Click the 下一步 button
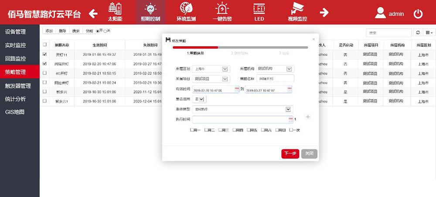 [290, 154]
